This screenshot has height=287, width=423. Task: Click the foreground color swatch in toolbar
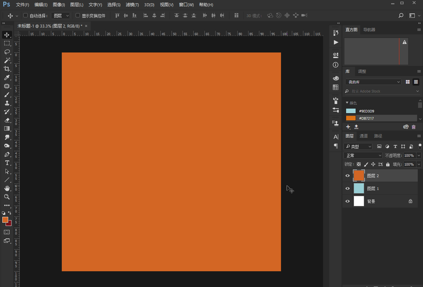pyautogui.click(x=5, y=220)
